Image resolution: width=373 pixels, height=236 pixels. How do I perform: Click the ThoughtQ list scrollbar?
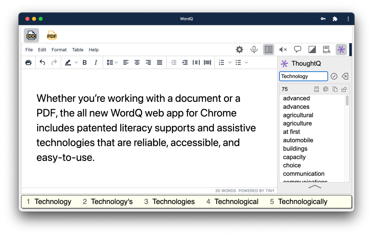347,100
